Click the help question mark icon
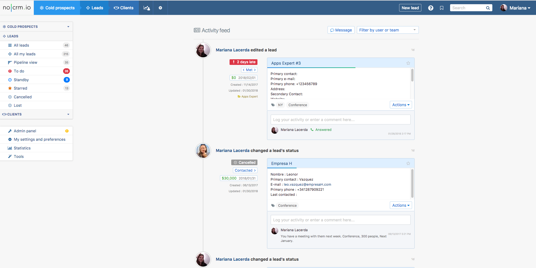This screenshot has width=536, height=268. point(431,8)
